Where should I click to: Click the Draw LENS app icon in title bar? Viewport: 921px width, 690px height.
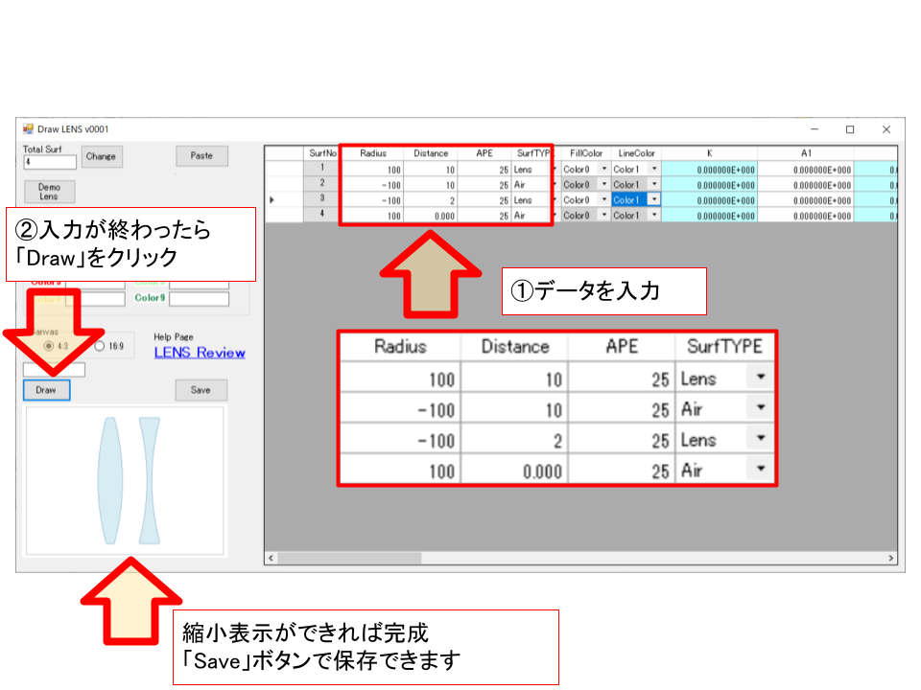coord(28,129)
